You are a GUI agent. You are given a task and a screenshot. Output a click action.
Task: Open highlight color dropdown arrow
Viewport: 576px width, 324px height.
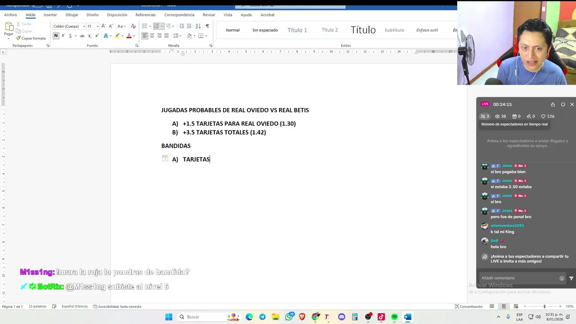(x=122, y=36)
